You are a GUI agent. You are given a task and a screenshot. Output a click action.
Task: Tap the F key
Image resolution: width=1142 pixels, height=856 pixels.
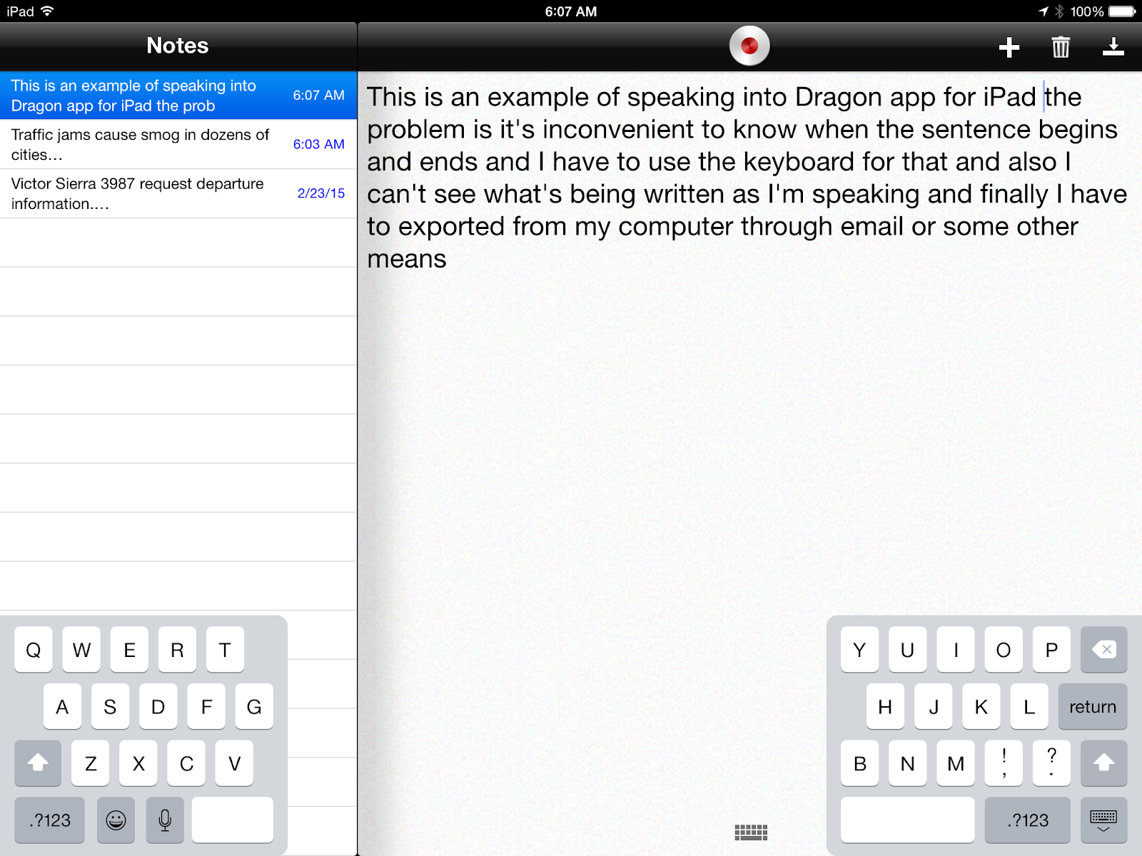206,707
